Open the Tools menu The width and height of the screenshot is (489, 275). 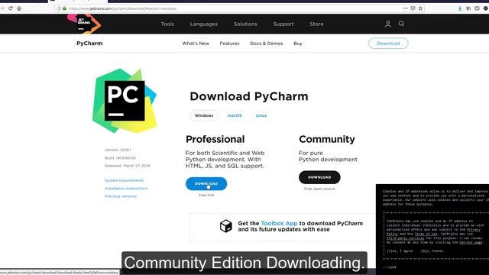click(x=167, y=24)
